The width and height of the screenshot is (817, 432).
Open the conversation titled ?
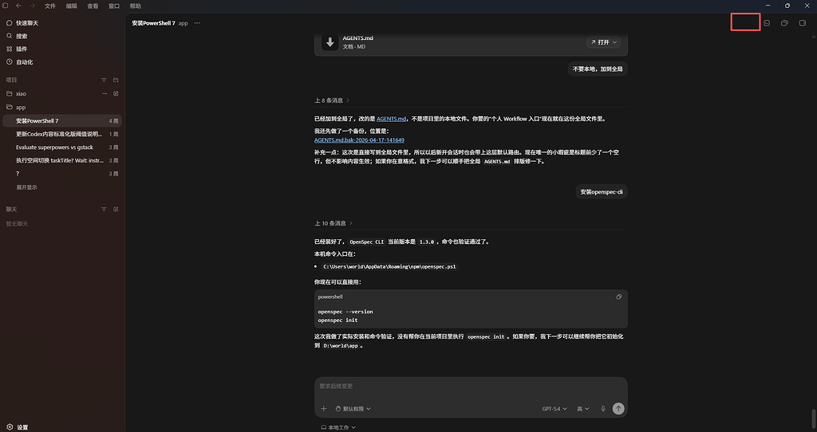(62, 174)
